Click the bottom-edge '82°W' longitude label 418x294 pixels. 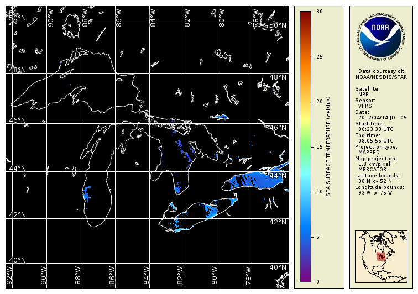coord(180,275)
